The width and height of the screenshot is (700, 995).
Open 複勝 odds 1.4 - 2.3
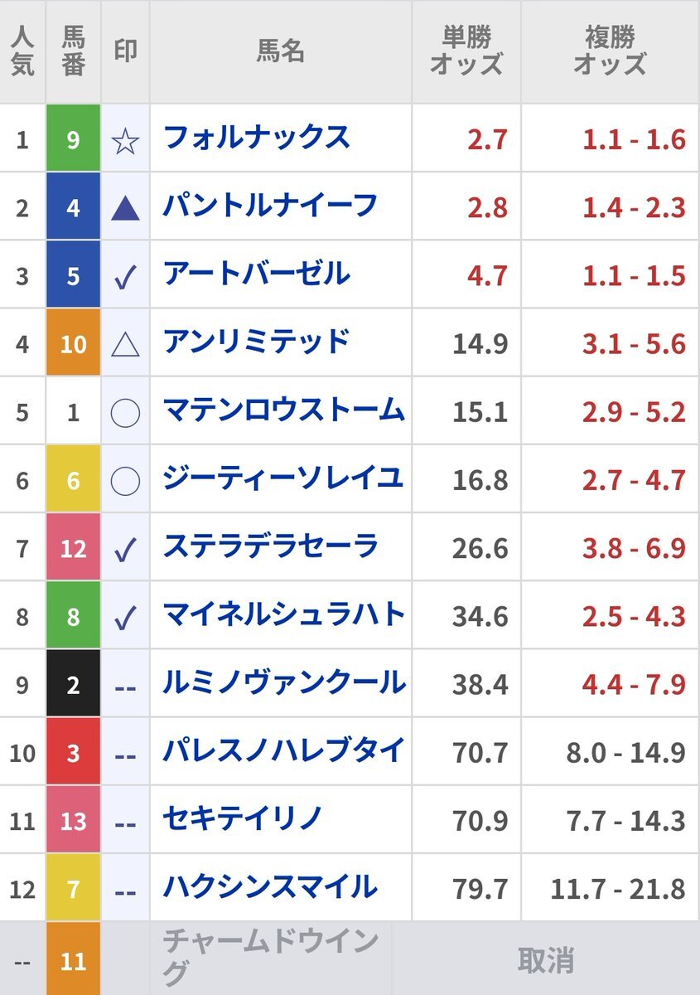(x=634, y=207)
